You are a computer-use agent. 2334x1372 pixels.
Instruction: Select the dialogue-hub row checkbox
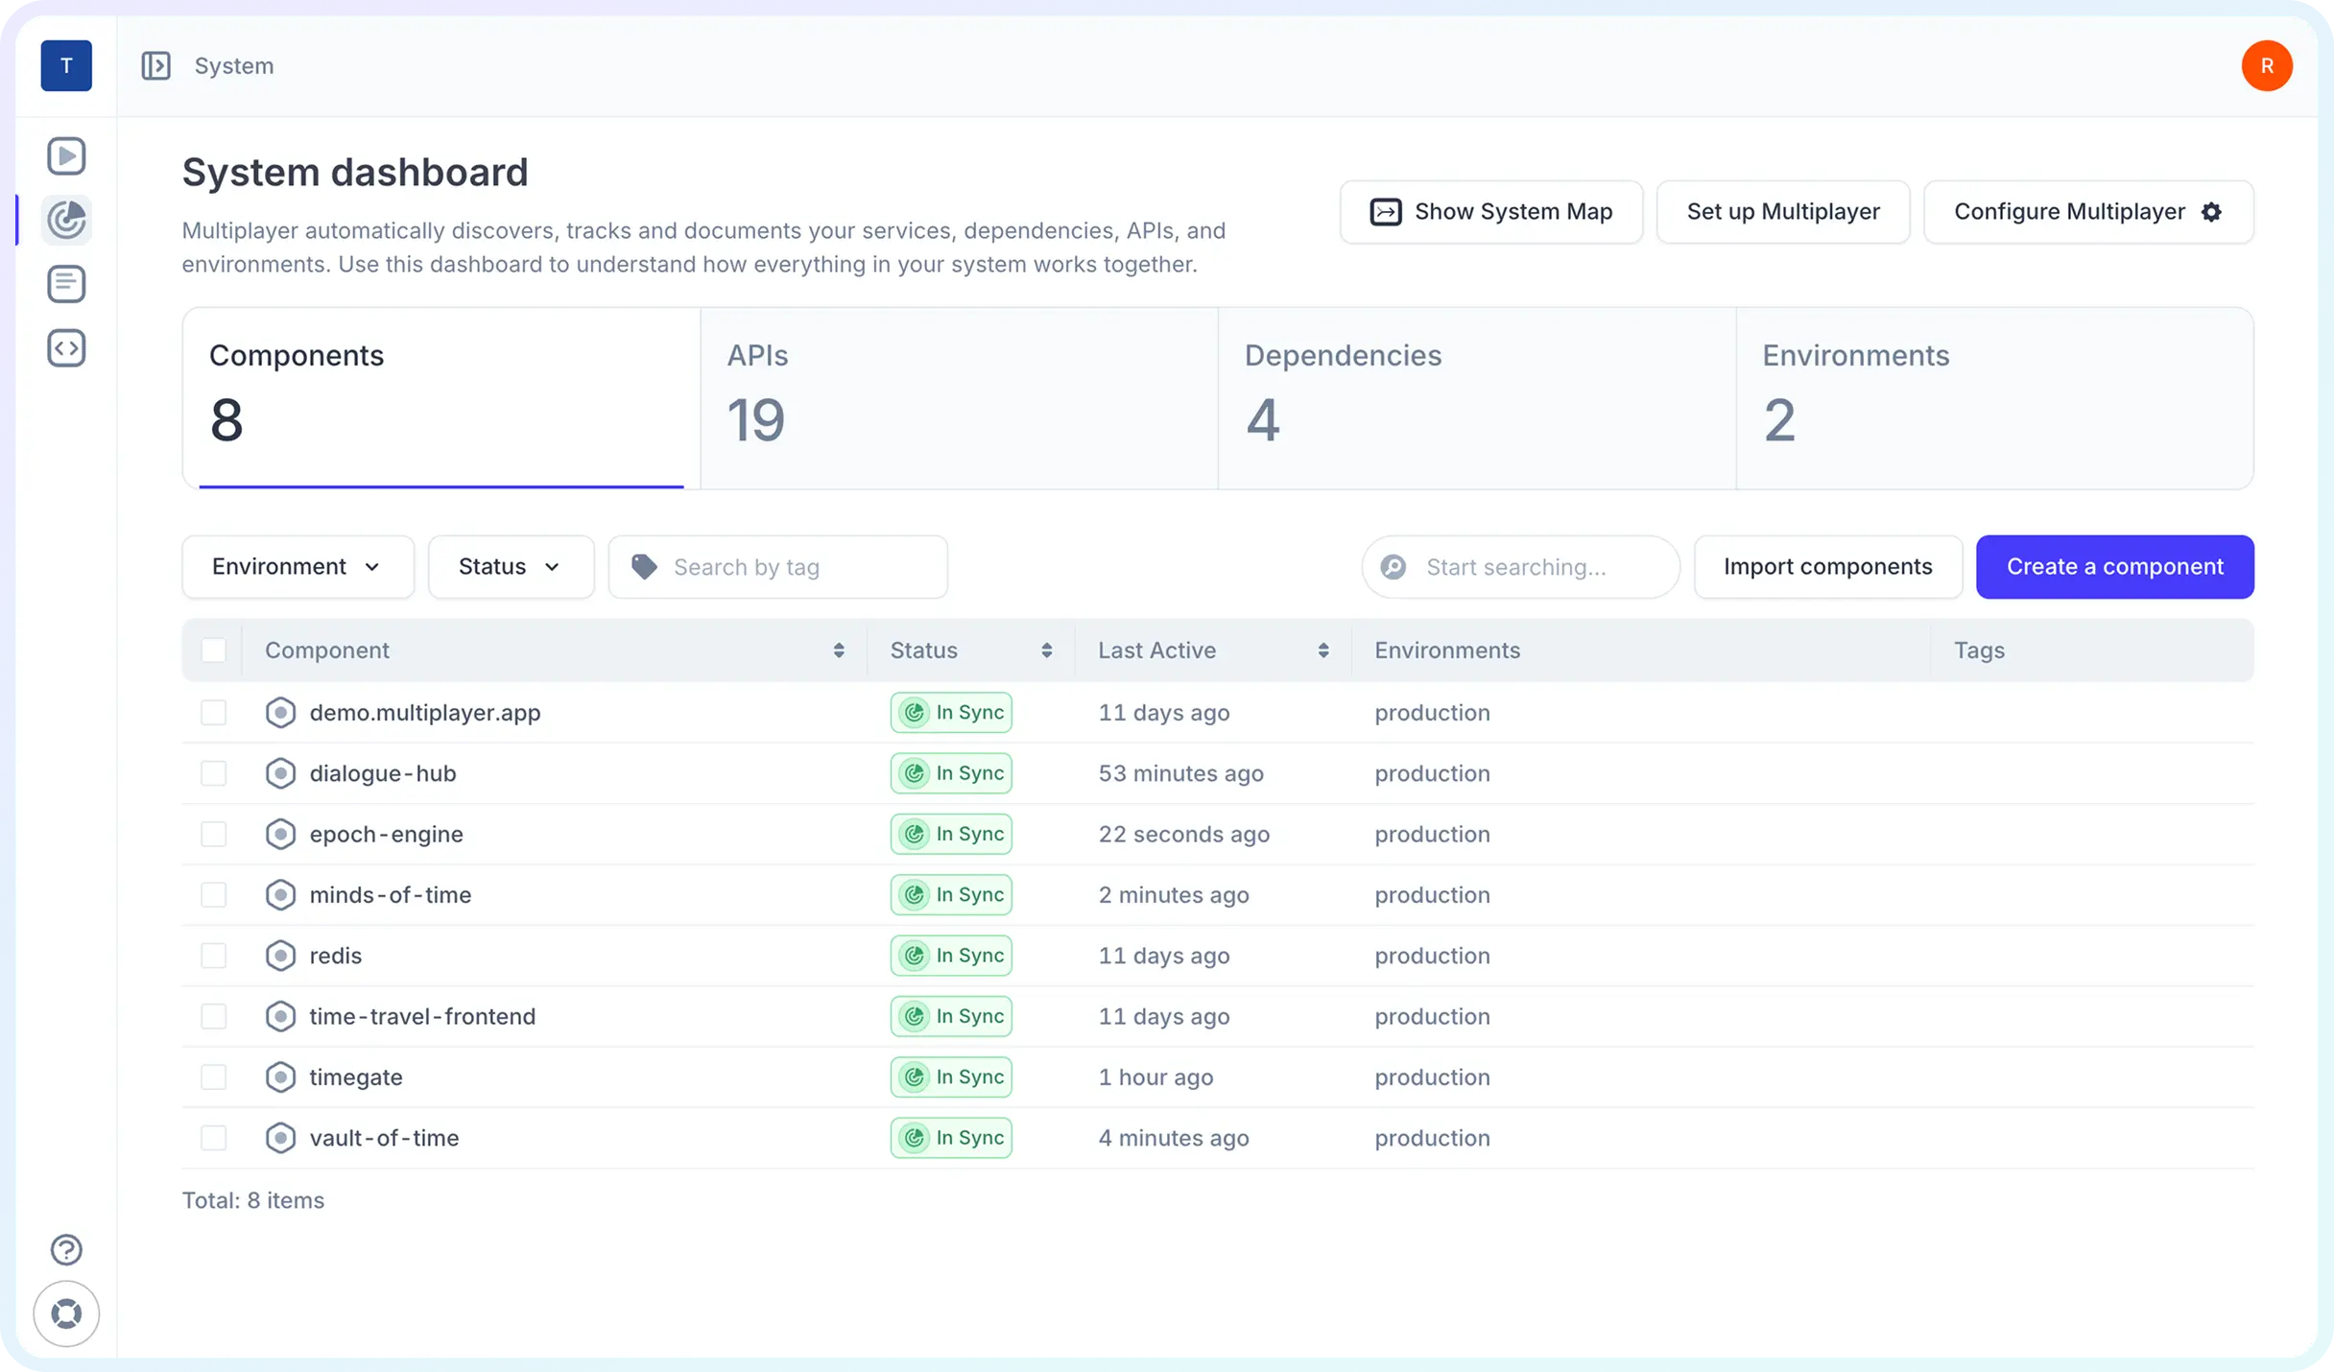[x=213, y=773]
